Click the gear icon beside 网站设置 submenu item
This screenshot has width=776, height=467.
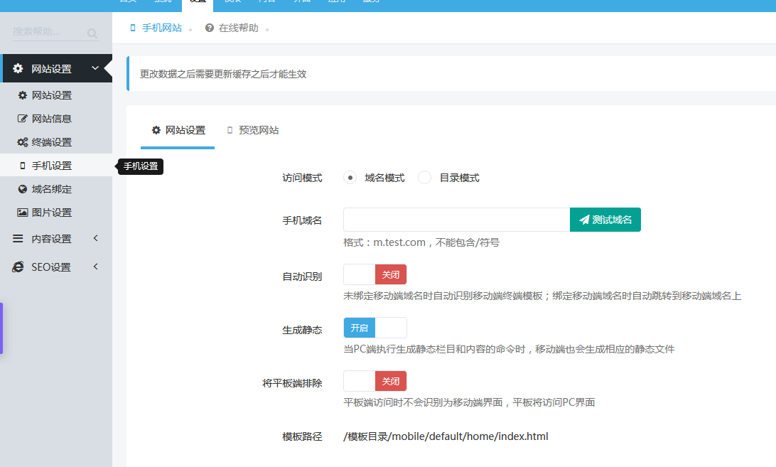[x=22, y=95]
